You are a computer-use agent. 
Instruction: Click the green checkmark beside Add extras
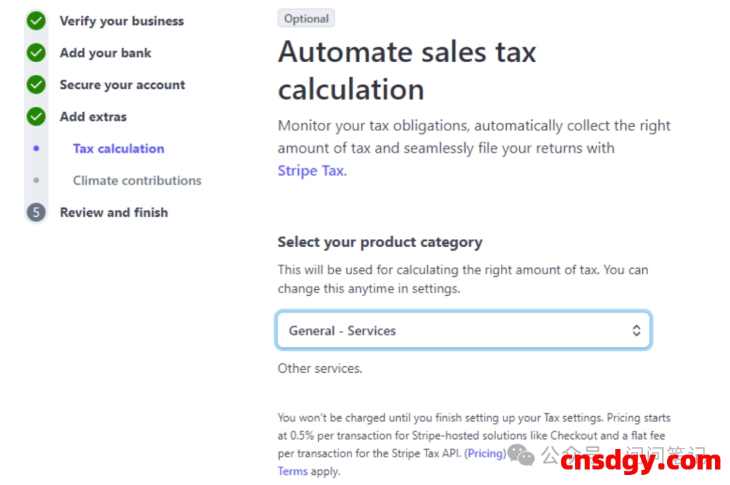coord(36,117)
